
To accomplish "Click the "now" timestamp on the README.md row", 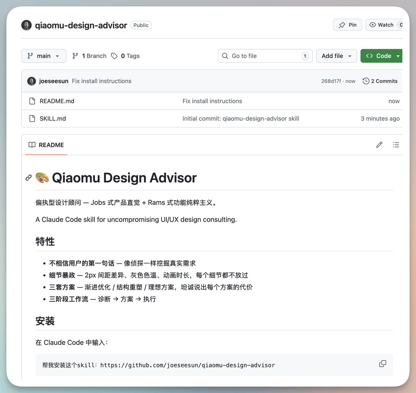I will click(394, 101).
